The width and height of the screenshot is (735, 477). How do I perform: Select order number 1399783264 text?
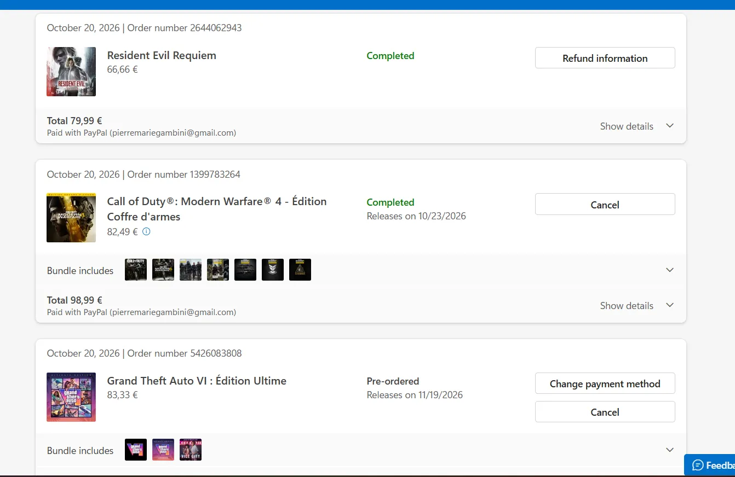[184, 174]
